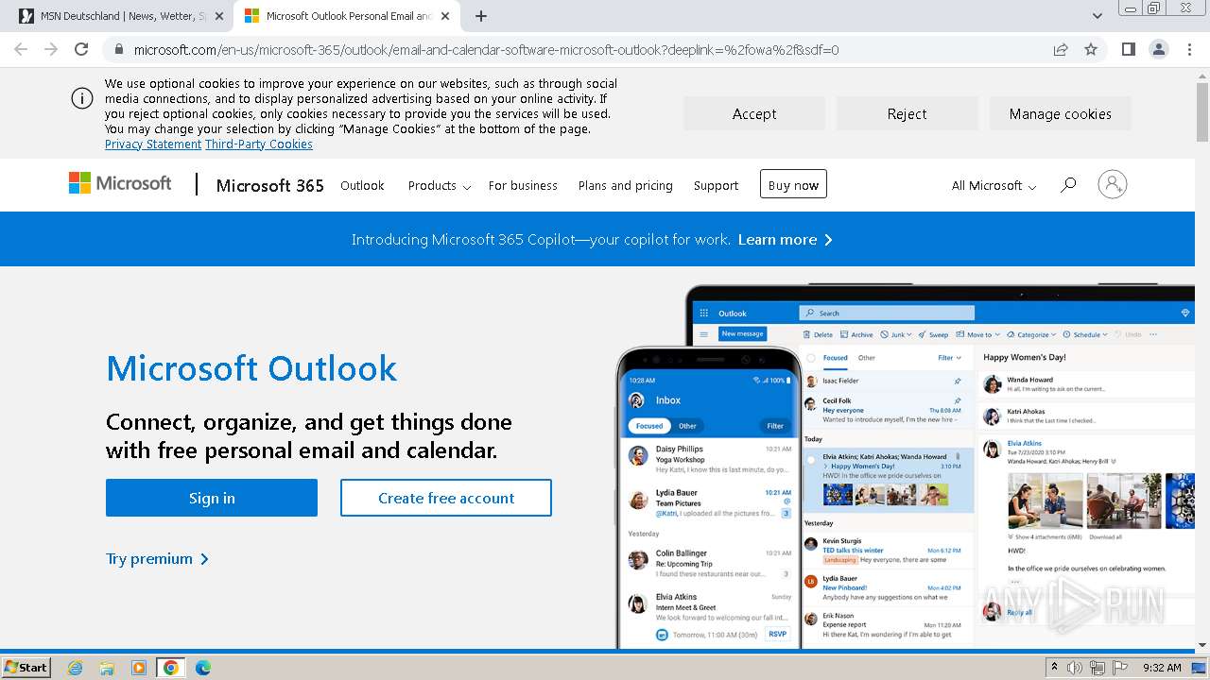The image size is (1210, 680).
Task: Expand the Products dropdown
Action: coord(439,185)
